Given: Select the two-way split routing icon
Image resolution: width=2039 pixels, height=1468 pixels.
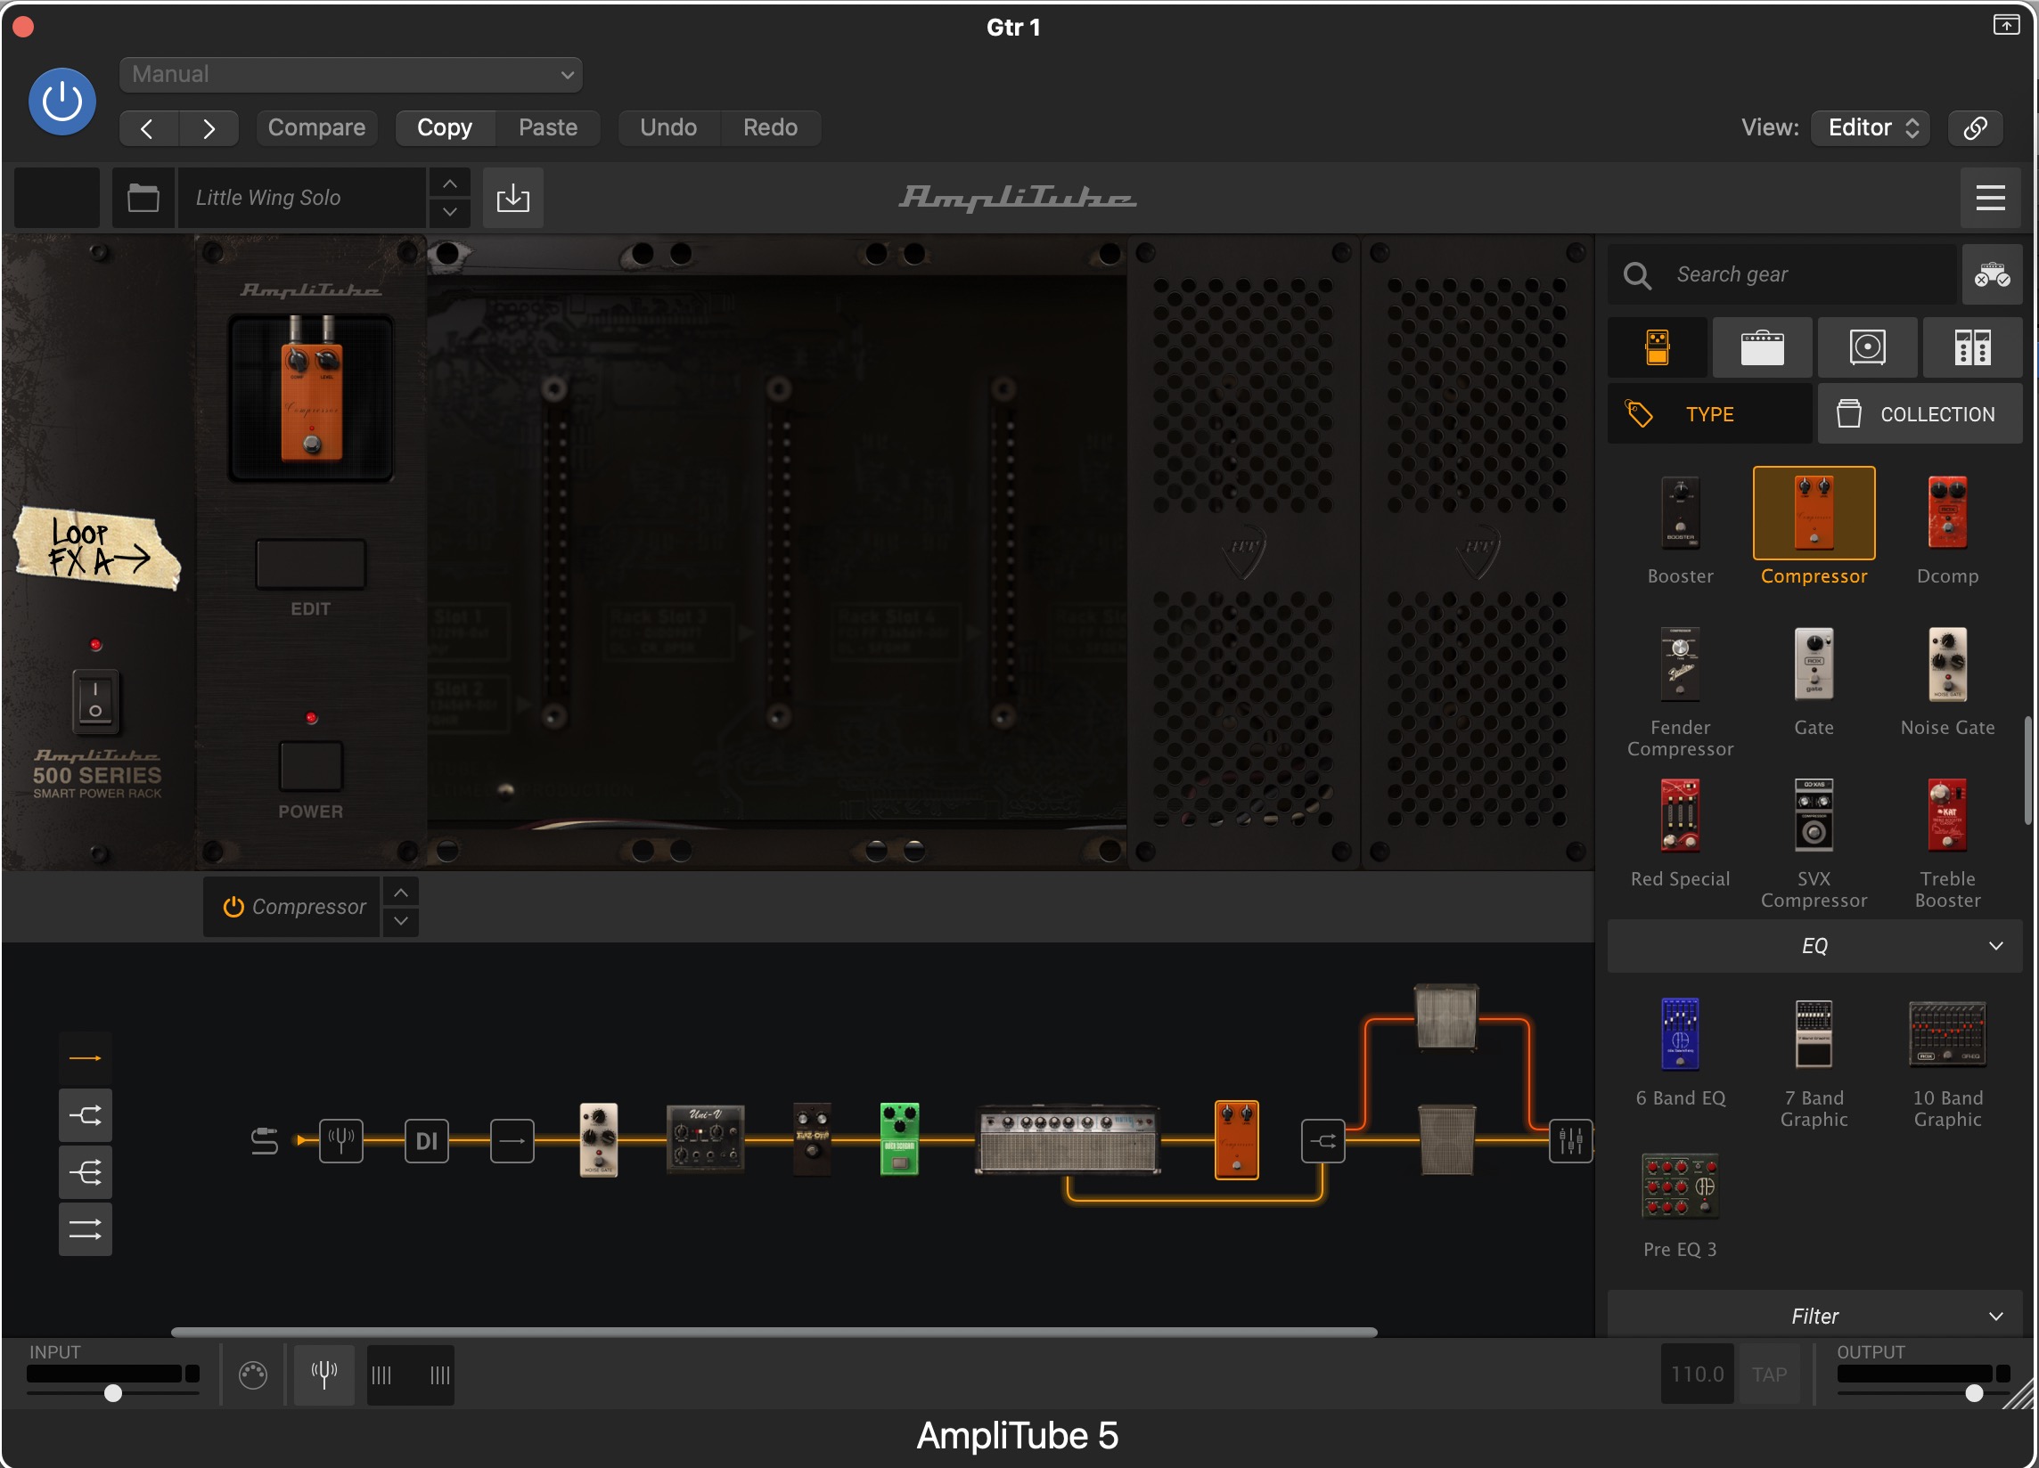Looking at the screenshot, I should 86,1116.
